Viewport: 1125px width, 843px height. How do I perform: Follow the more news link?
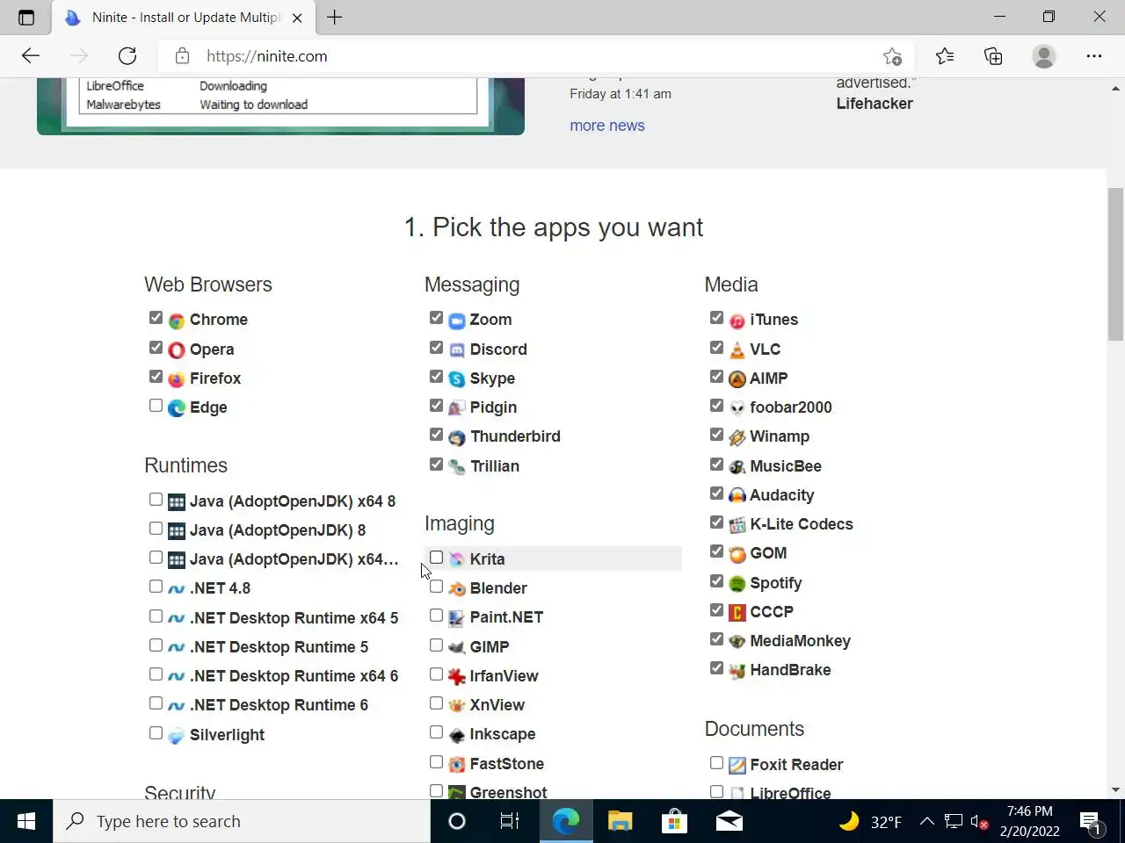pyautogui.click(x=607, y=126)
